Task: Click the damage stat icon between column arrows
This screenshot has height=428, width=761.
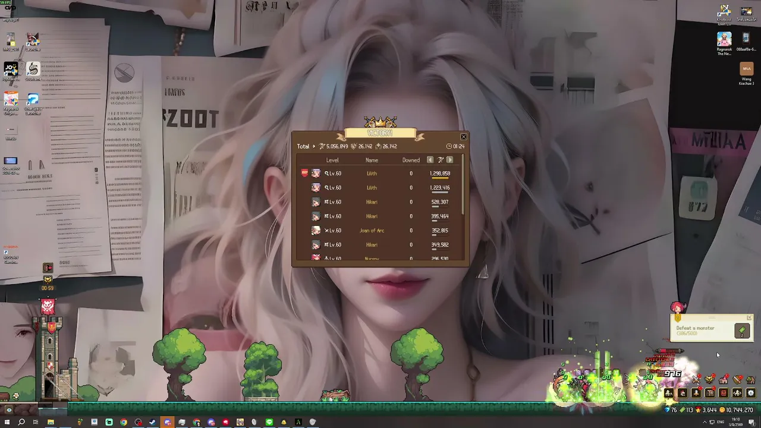Action: coord(441,160)
